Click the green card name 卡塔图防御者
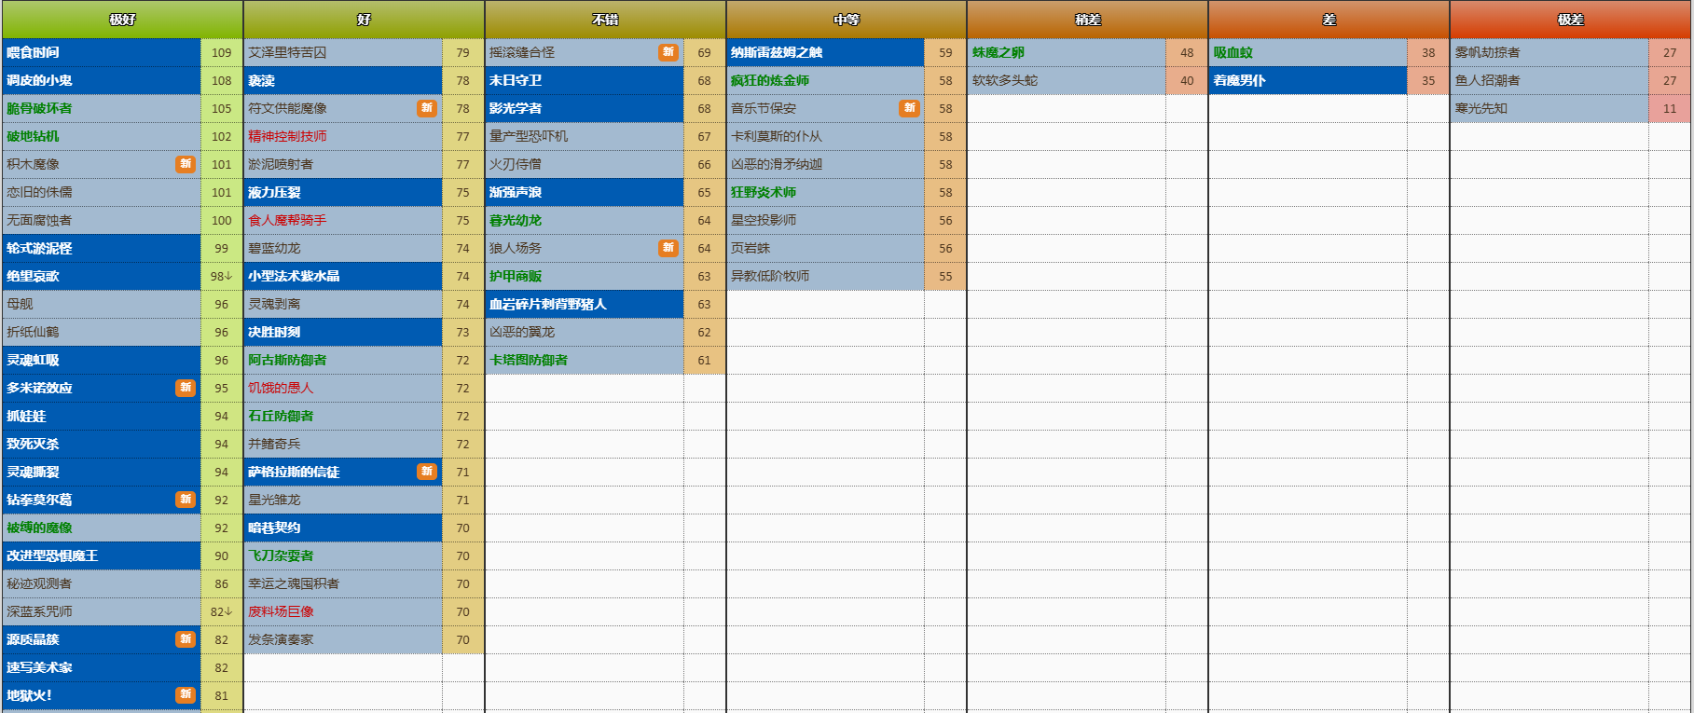Screen dimensions: 1694x713 point(529,361)
